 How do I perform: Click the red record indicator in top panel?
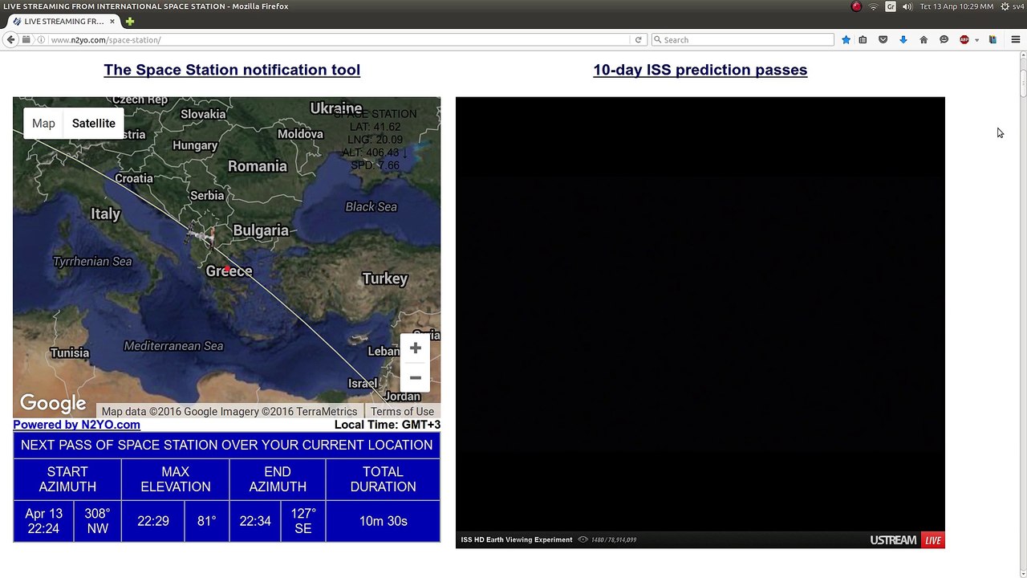pos(856,6)
